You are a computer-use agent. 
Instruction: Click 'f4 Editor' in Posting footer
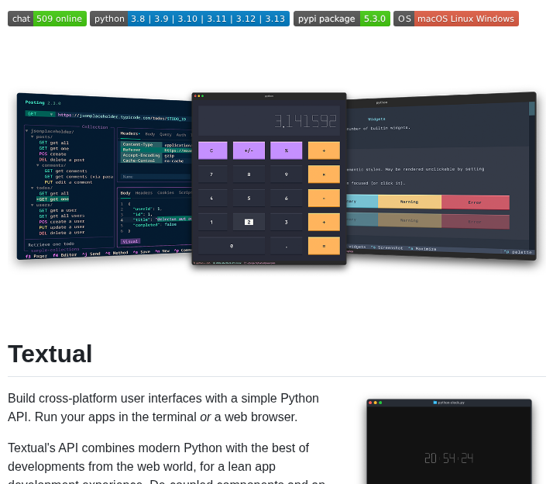64,254
